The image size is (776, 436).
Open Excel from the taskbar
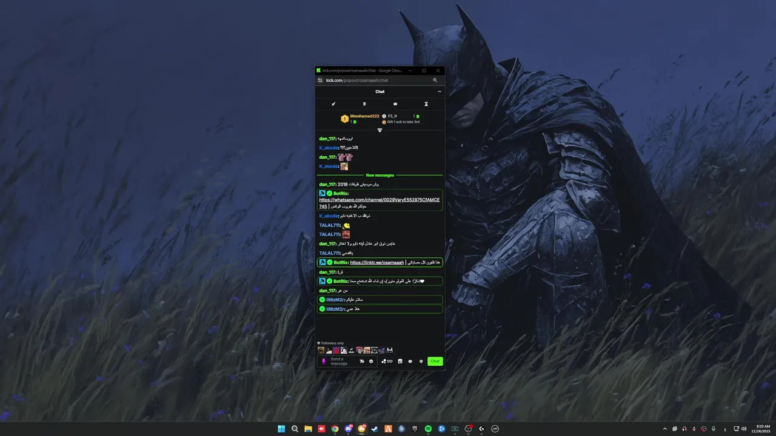coord(455,429)
